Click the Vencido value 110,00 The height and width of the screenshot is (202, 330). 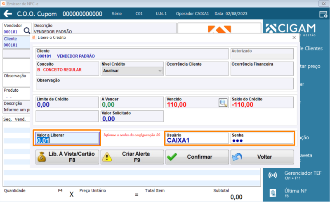(177, 105)
